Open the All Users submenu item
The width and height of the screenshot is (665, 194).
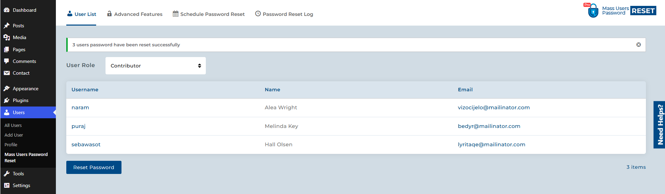click(13, 125)
